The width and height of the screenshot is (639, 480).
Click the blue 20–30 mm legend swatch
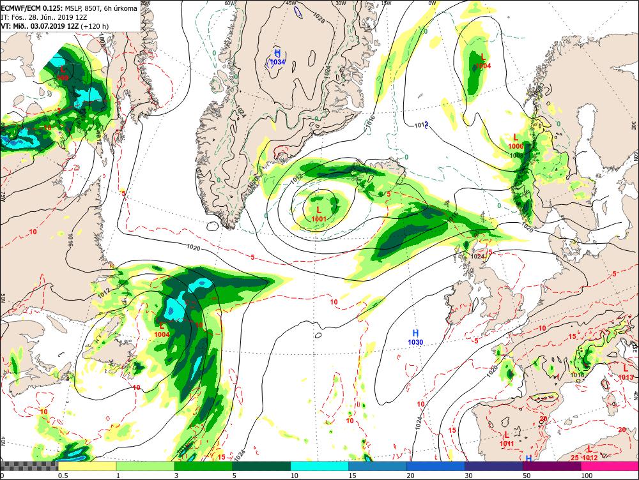click(436, 466)
